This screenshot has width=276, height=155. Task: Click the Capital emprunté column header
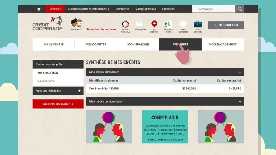click(x=184, y=80)
